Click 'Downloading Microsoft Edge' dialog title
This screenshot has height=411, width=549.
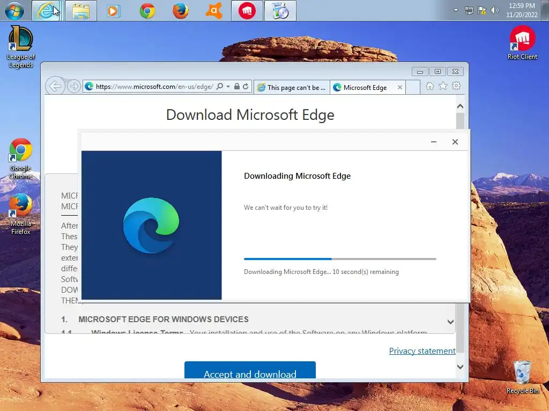tap(297, 176)
